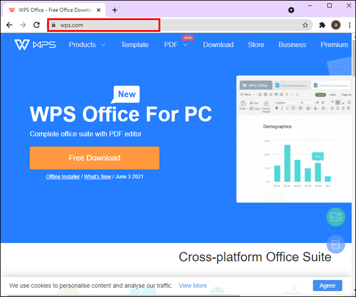View site info via padlock icon
356x297 pixels.
[x=54, y=25]
